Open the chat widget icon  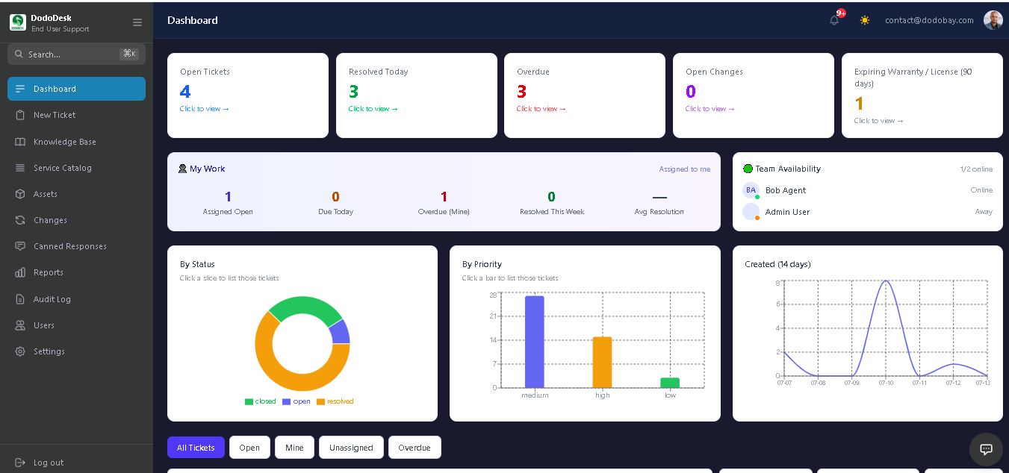coord(986,449)
